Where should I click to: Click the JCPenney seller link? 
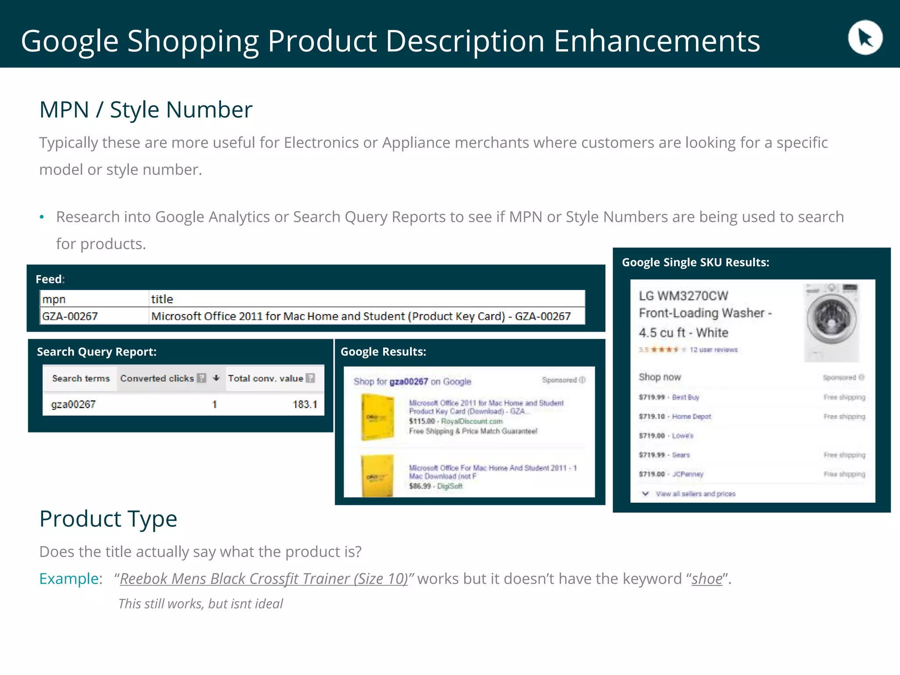click(688, 474)
